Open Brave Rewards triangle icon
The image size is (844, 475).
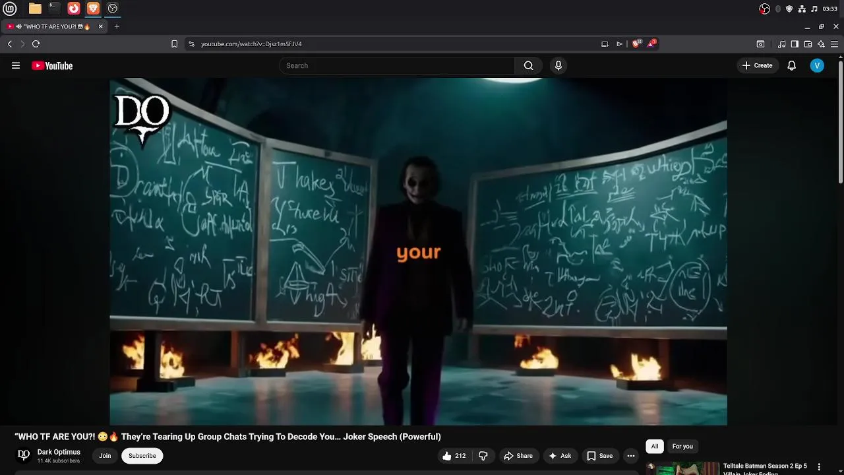651,44
